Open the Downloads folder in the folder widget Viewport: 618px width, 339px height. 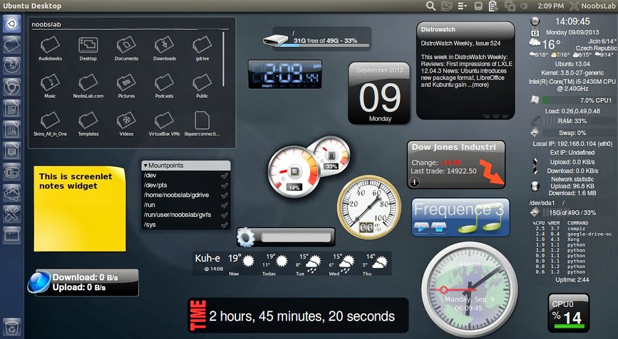164,48
